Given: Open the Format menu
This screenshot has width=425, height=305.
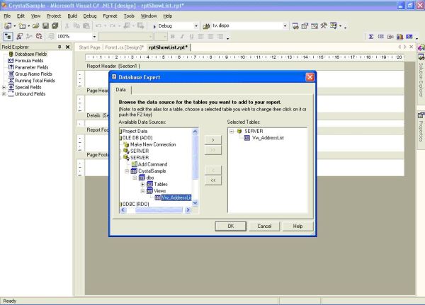Looking at the screenshot, I should click(x=110, y=16).
